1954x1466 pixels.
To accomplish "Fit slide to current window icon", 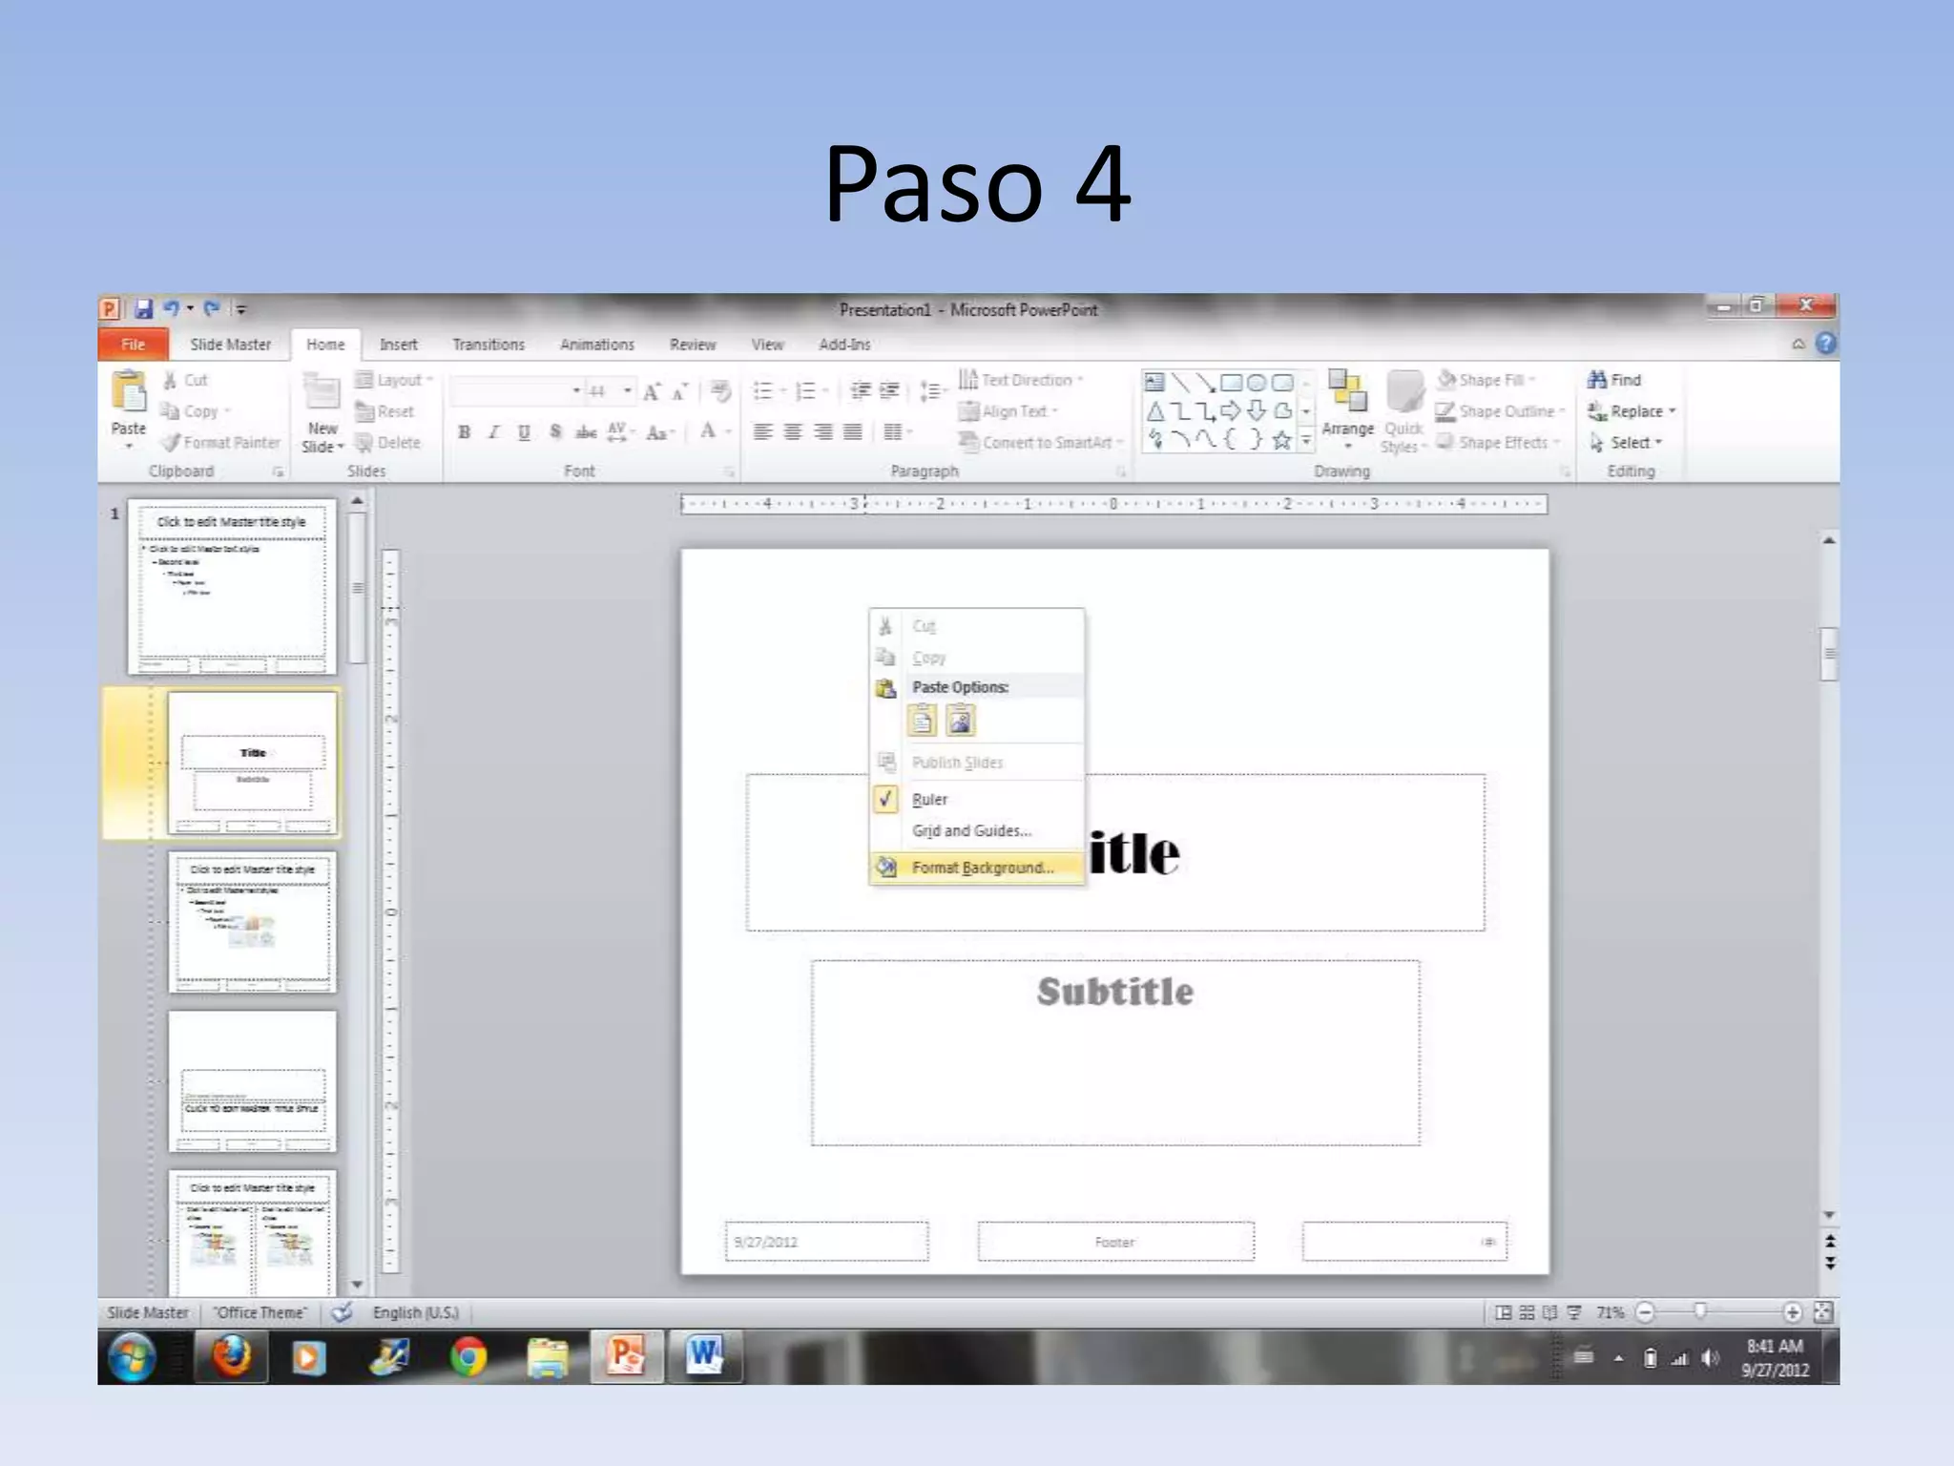I will (x=1822, y=1312).
